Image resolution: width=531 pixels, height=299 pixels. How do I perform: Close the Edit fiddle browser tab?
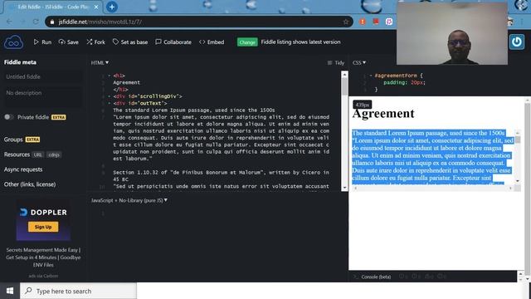[96, 7]
